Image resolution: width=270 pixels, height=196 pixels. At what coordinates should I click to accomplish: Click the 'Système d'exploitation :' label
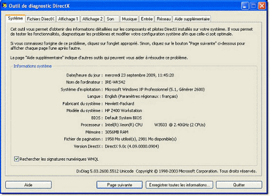(82, 90)
